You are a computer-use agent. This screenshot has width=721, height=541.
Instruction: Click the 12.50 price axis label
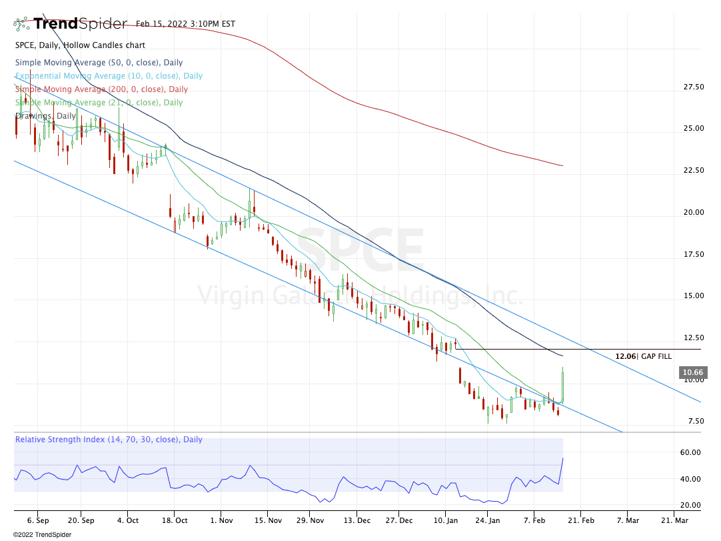(694, 338)
